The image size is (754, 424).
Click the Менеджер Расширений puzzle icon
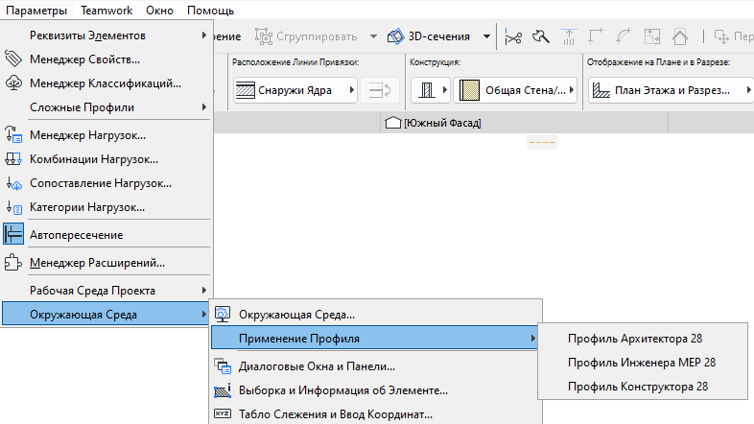(13, 263)
